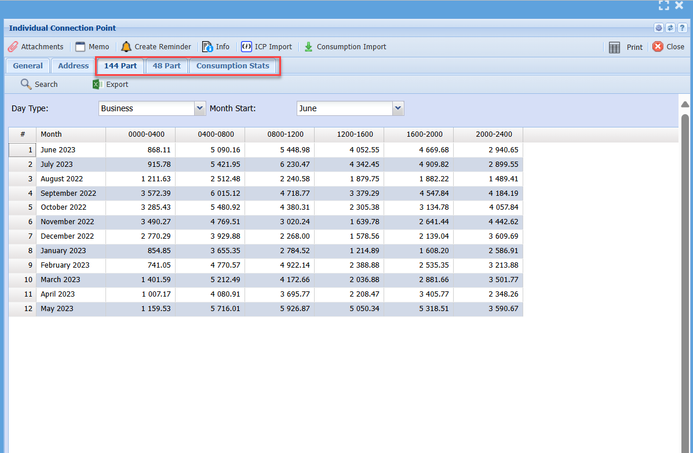693x453 pixels.
Task: Toggle fullscreen with the expand icon
Action: coord(664,5)
